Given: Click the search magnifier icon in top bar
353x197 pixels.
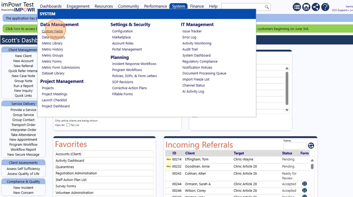Looking at the screenshot, I should 267,7.
